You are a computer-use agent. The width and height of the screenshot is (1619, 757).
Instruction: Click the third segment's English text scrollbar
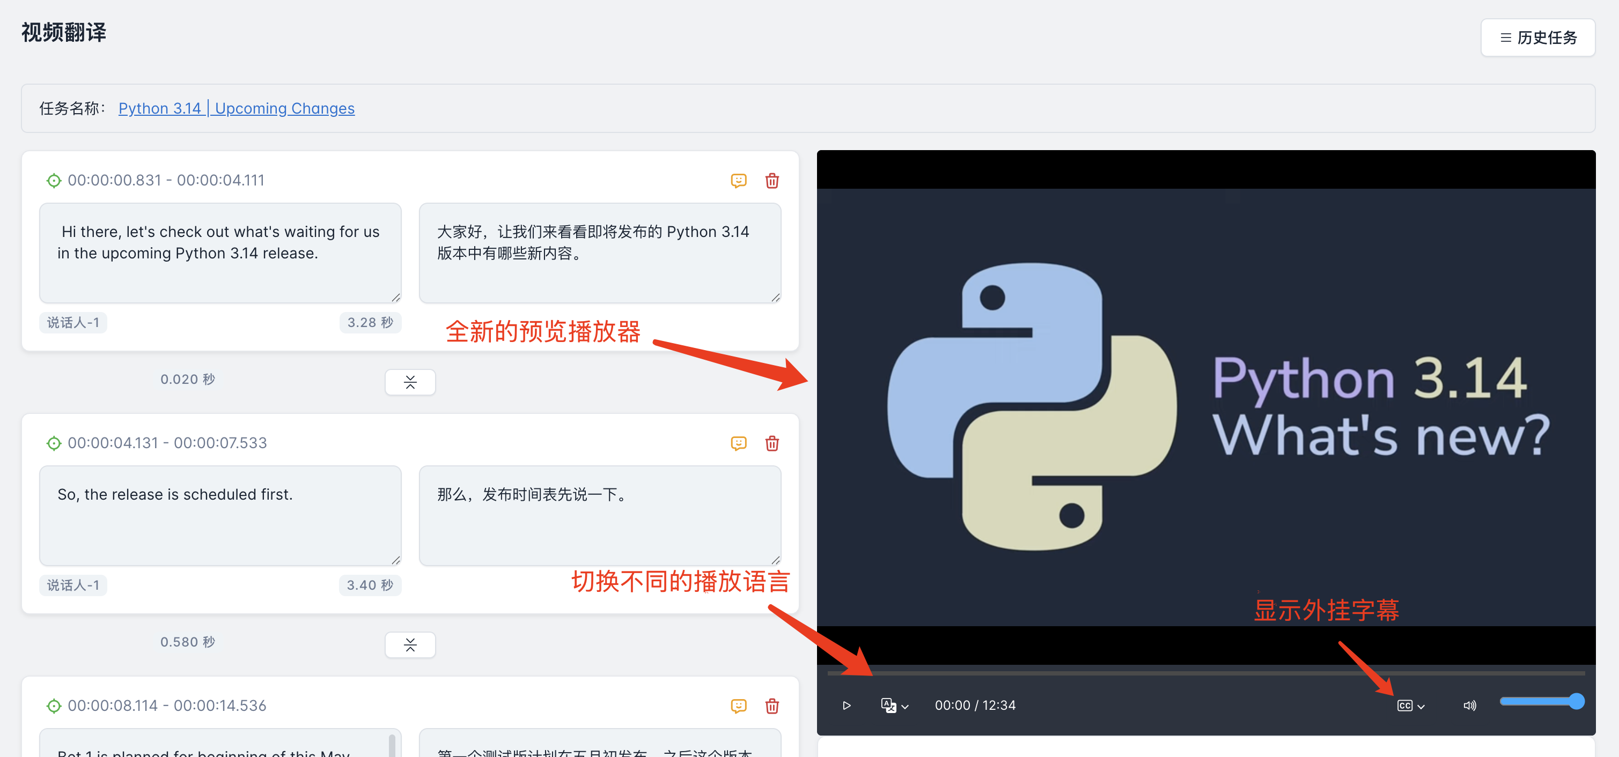point(392,745)
